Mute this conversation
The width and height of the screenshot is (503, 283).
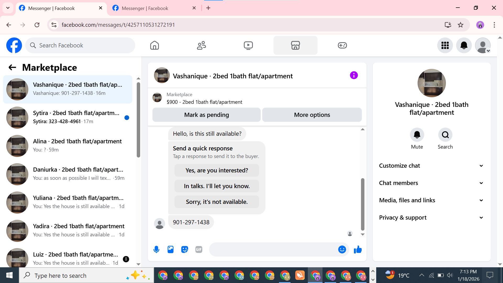[x=417, y=135]
